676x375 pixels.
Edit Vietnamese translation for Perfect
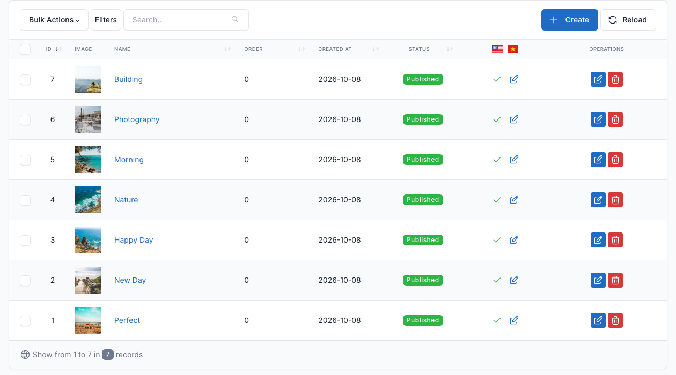click(x=514, y=320)
